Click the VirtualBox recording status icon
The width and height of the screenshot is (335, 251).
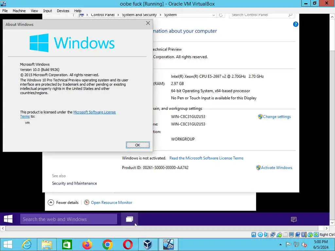point(297,235)
